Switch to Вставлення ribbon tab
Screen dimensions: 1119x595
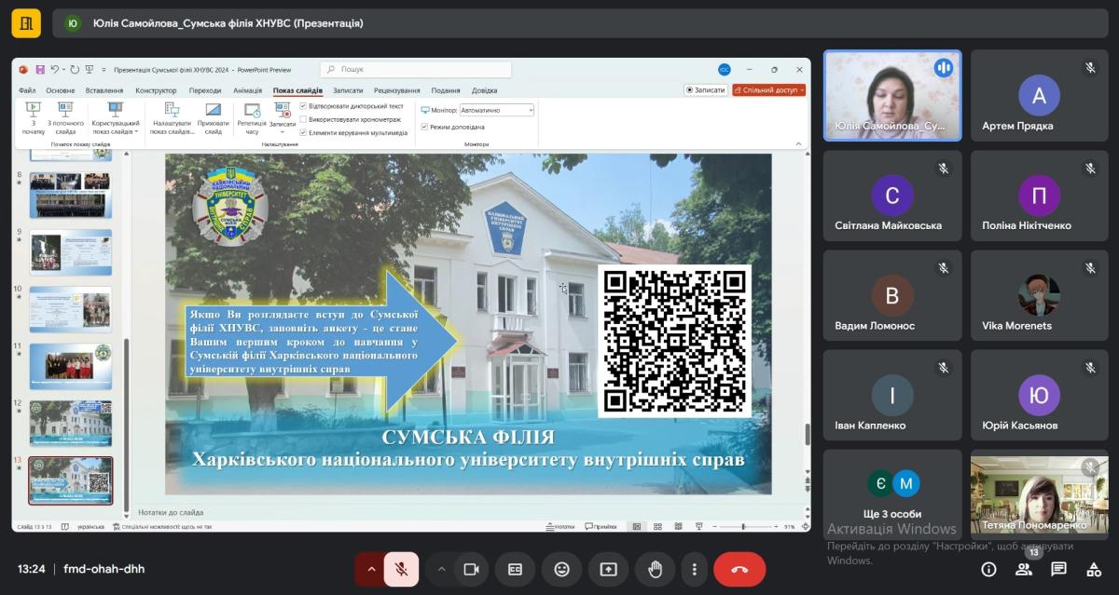[x=104, y=90]
